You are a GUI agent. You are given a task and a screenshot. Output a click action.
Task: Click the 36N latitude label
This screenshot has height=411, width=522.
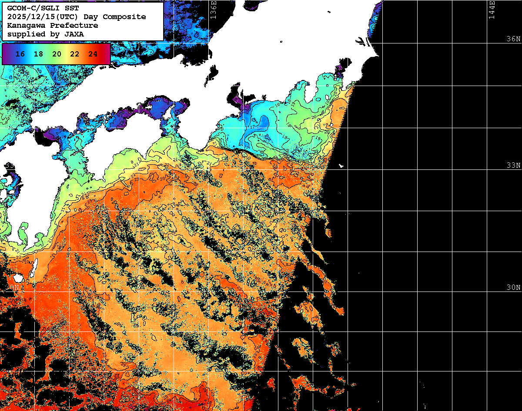coord(513,39)
